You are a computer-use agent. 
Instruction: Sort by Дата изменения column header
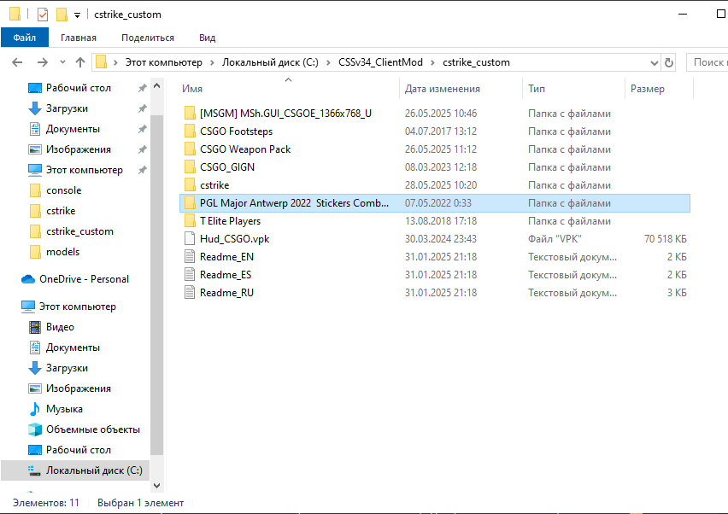coord(442,89)
